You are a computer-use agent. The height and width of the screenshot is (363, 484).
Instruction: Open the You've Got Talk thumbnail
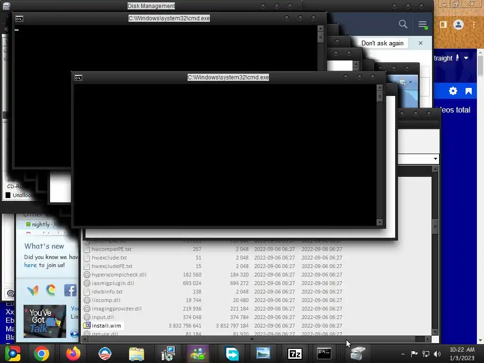click(45, 321)
